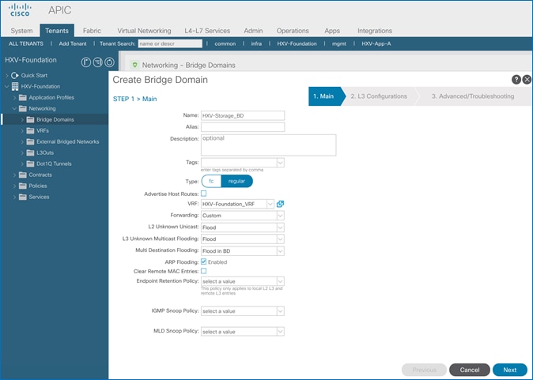Click the Networking folder icon

tap(23, 109)
